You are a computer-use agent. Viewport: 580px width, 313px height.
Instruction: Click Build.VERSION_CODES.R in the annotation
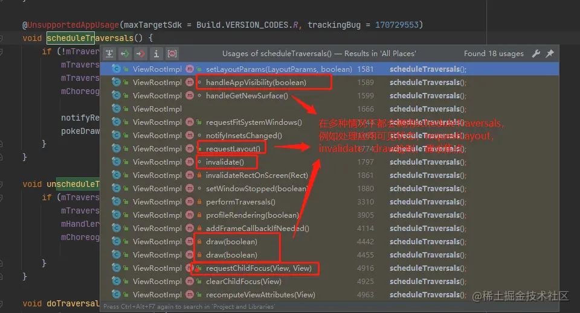[x=248, y=25]
